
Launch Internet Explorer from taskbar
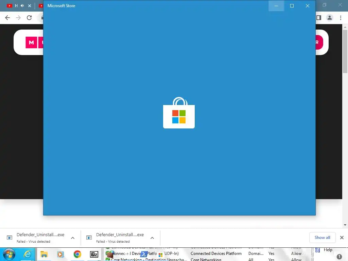(x=28, y=254)
